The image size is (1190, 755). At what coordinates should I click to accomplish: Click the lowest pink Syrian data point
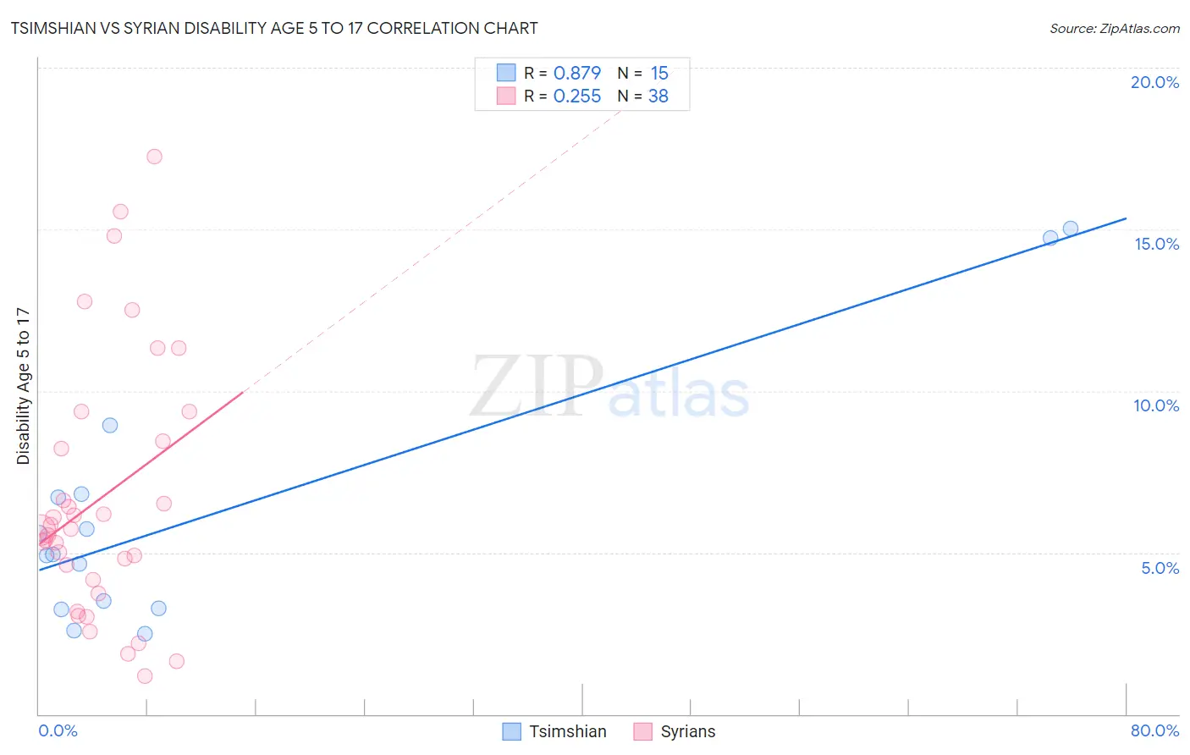pos(145,675)
